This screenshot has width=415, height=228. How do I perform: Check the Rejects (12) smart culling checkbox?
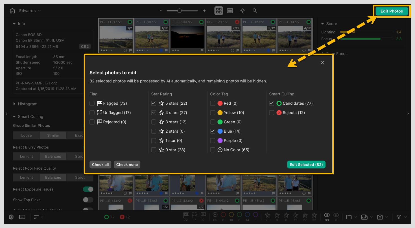272,113
